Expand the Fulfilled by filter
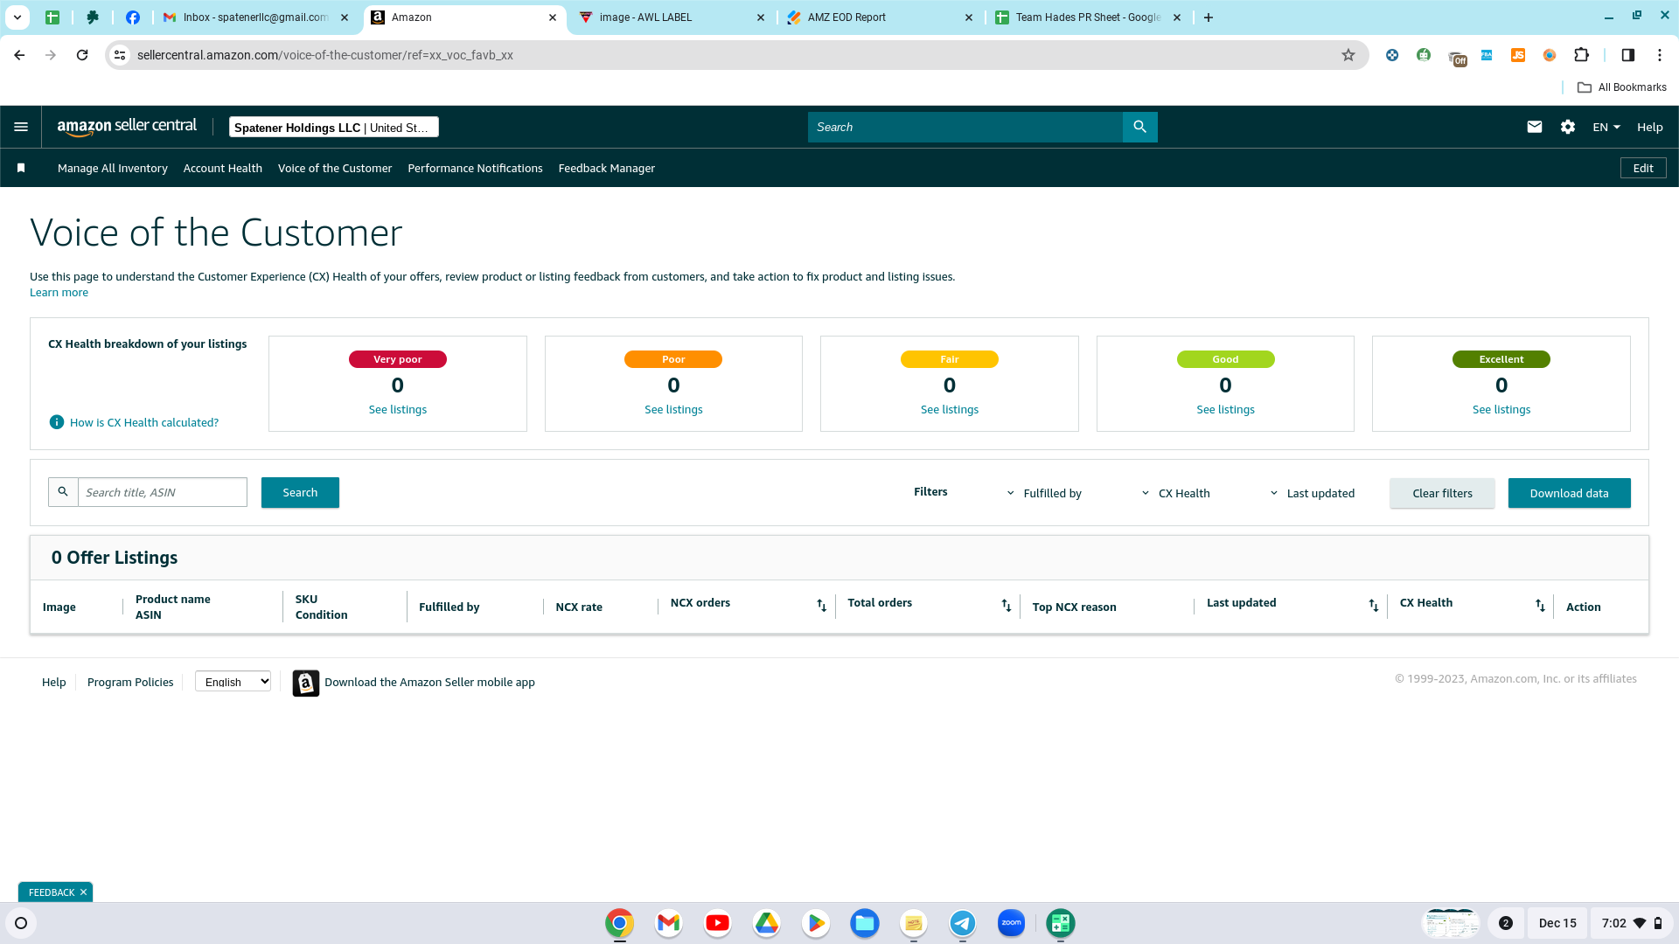 tap(1044, 493)
